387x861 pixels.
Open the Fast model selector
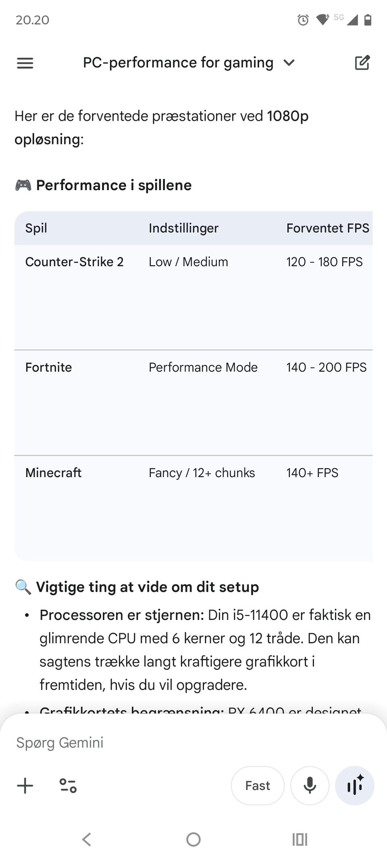click(x=258, y=786)
